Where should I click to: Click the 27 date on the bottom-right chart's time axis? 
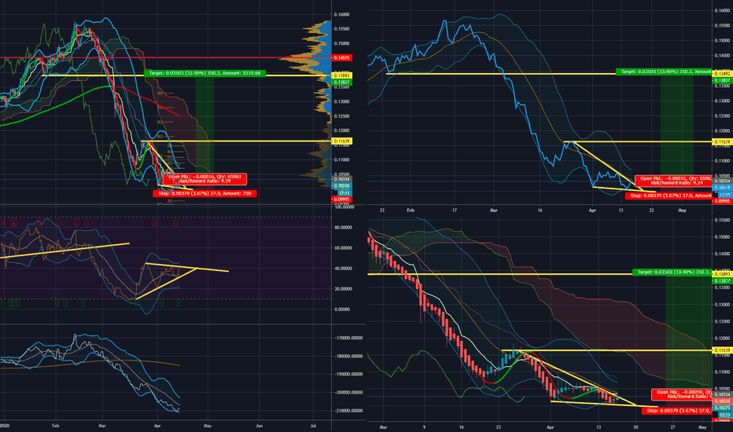tap(672, 427)
